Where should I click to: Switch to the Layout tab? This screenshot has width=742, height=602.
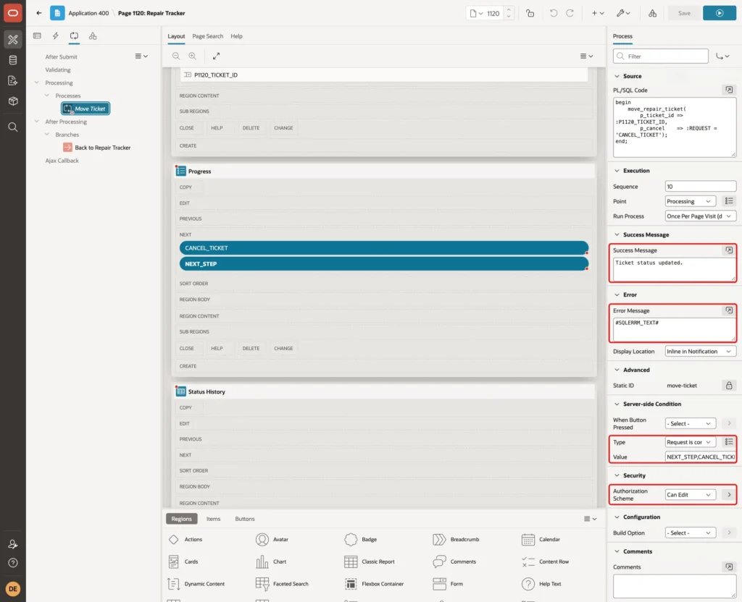coord(176,36)
